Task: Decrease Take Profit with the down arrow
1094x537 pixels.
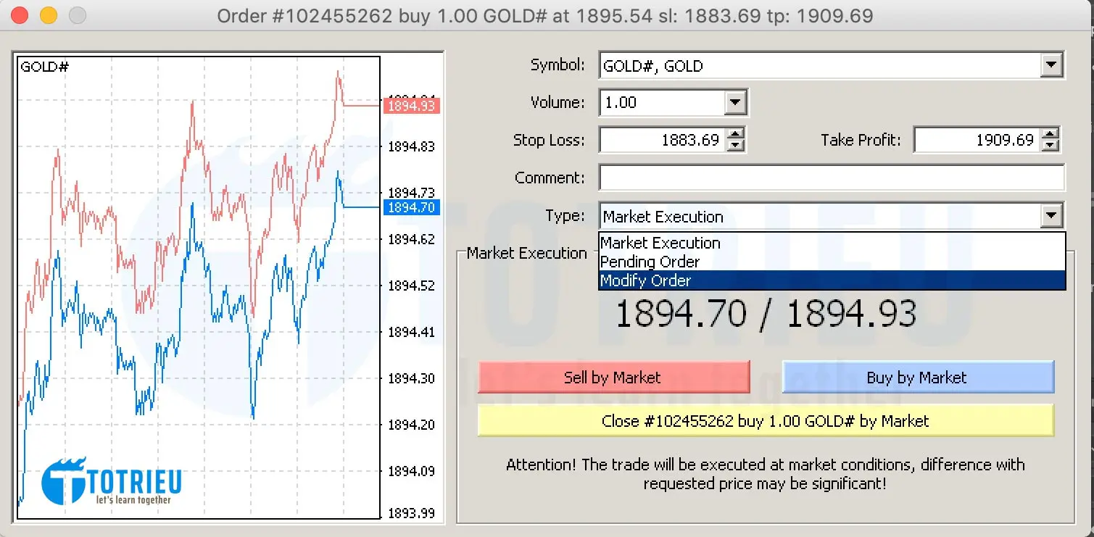Action: pyautogui.click(x=1050, y=146)
